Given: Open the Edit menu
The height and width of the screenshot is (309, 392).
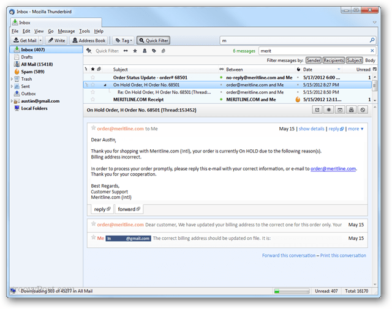Looking at the screenshot, I should point(26,31).
